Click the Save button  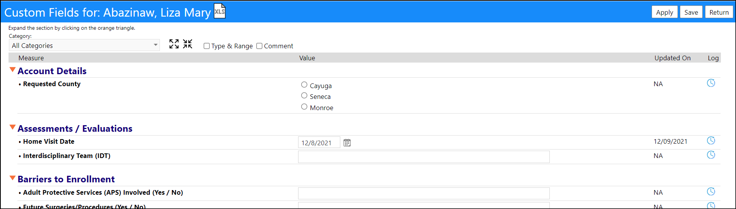point(691,12)
